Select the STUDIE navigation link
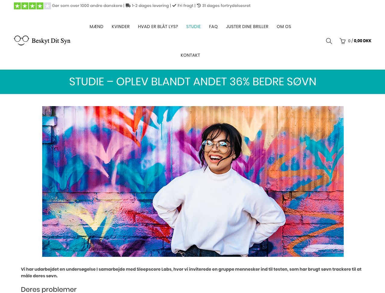Screen dimensions: 385x293 point(194,27)
